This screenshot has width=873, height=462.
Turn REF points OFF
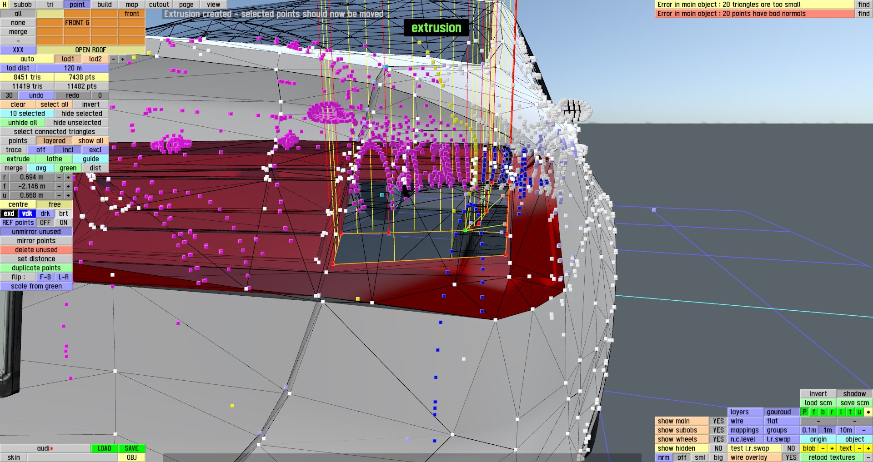pos(45,223)
